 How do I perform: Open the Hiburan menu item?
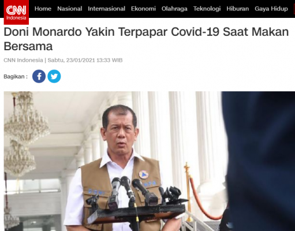(237, 9)
